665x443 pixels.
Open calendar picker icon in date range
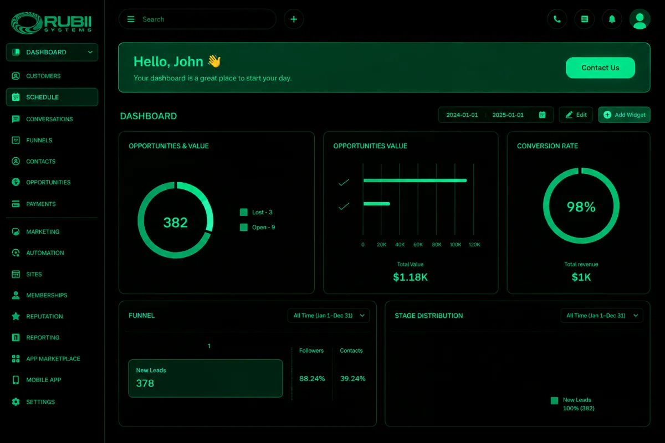tap(543, 115)
